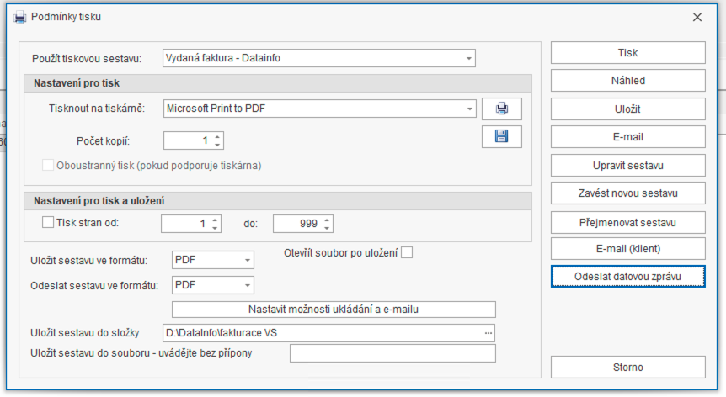Click the Upravit sestavu button
The height and width of the screenshot is (397, 726).
pos(627,166)
